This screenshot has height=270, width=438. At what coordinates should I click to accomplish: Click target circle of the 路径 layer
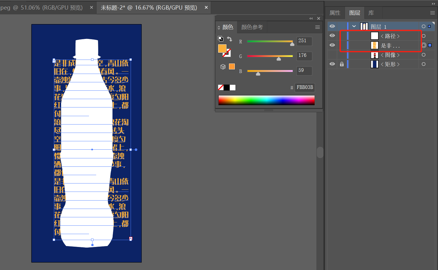click(x=424, y=36)
